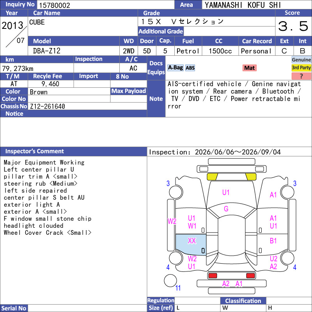Screen dimensions: 312x312
Task: Click the U1 mark on the hood
Action: pos(226,192)
